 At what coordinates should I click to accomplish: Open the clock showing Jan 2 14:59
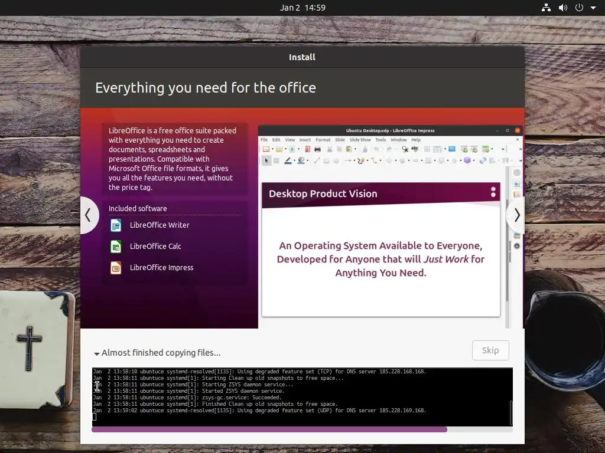[302, 8]
